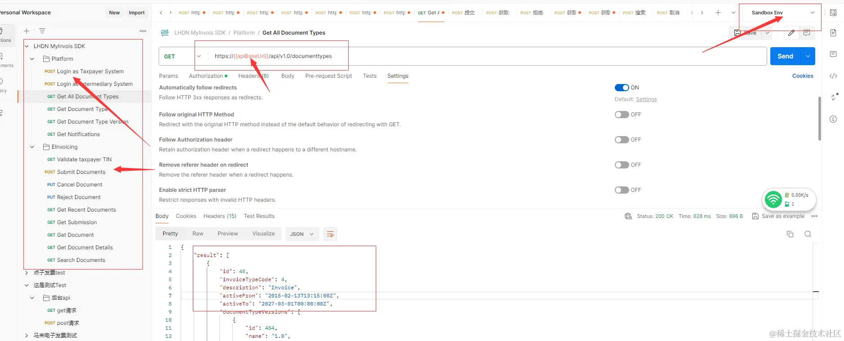Switch to the Params tab
844x341 pixels.
pos(169,76)
